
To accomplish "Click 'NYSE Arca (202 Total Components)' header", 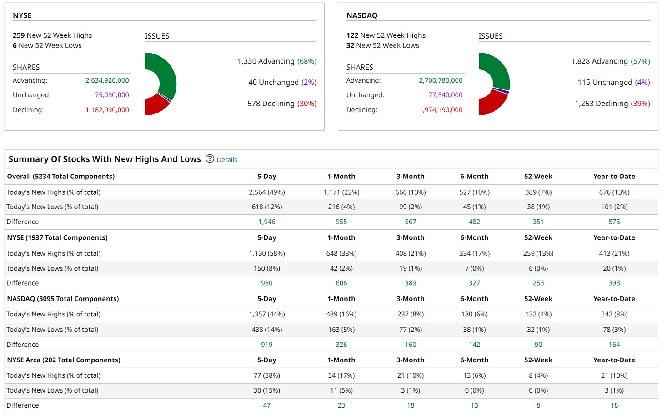I will click(x=64, y=360).
